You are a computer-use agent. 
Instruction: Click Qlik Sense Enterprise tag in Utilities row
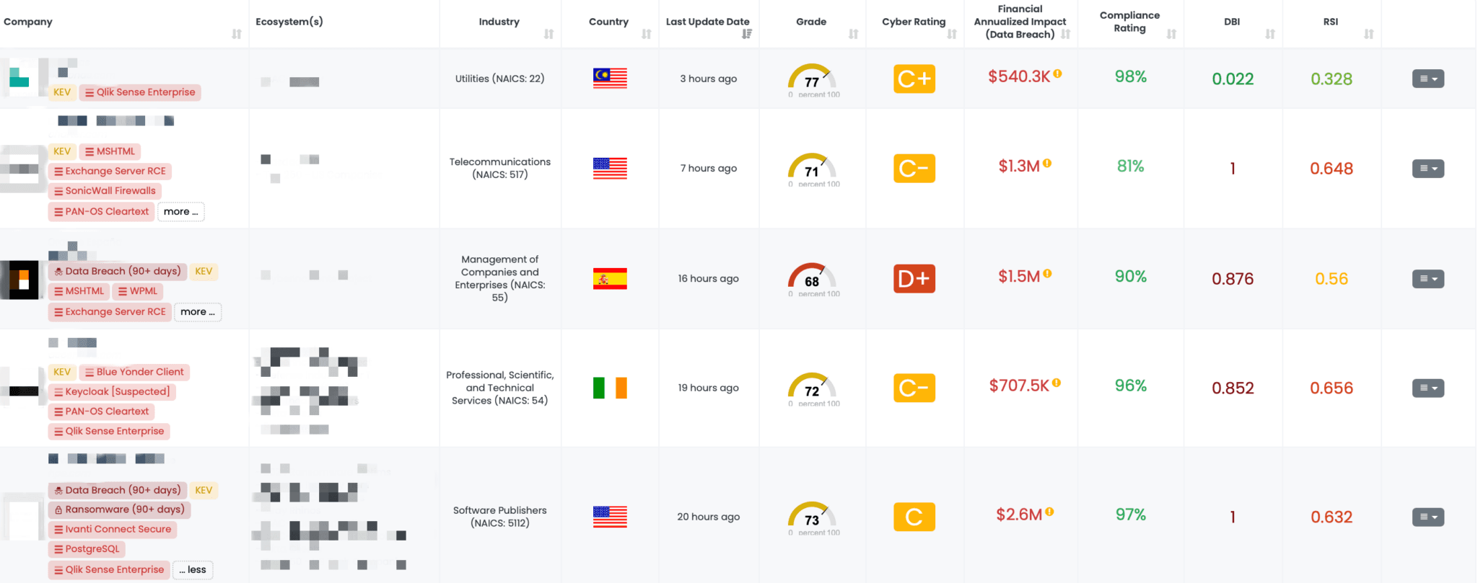(x=140, y=92)
